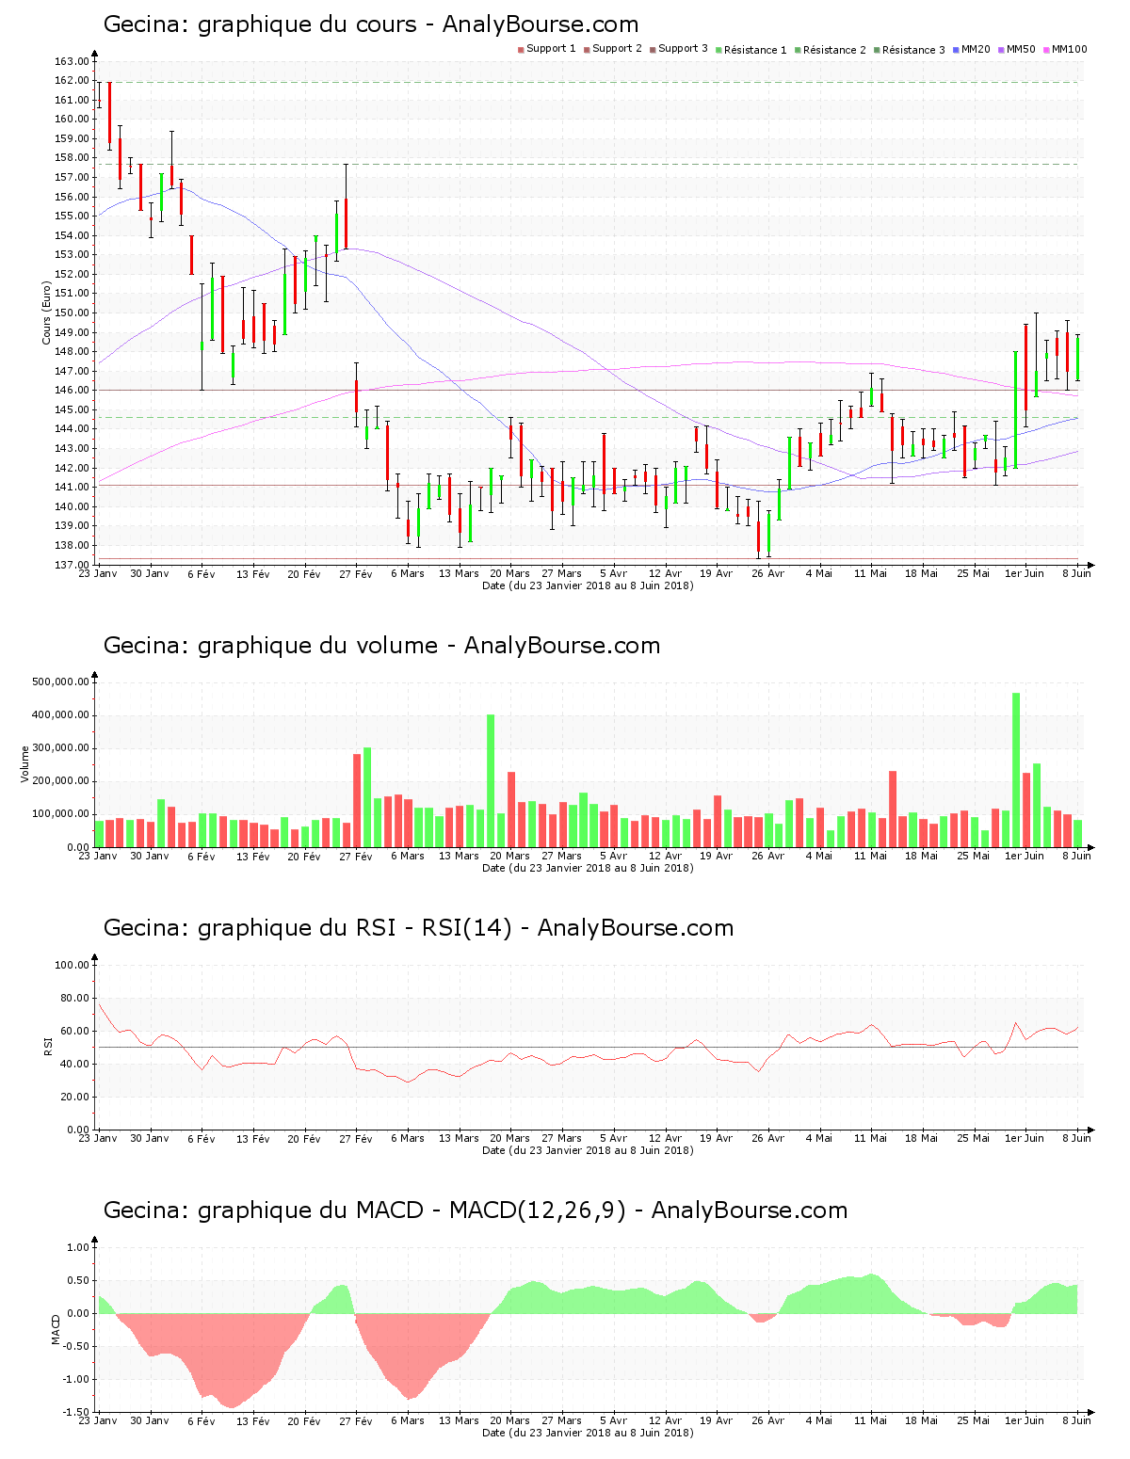Click the 137.00 price axis value
This screenshot has width=1130, height=1459.
point(72,565)
